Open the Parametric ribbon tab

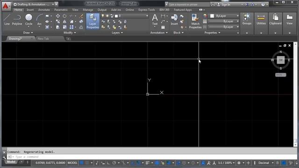[61, 10]
